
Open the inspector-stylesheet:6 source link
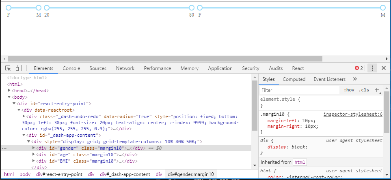(x=353, y=114)
